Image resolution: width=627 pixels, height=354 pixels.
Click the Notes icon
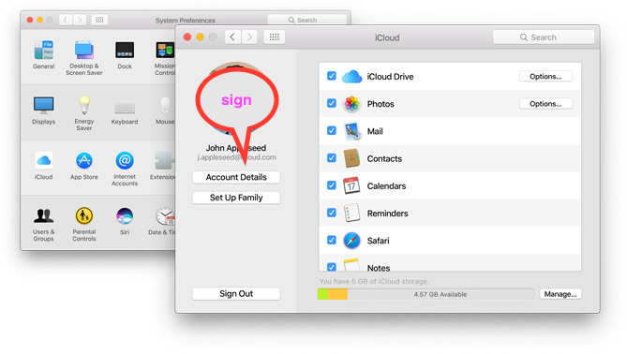[351, 265]
